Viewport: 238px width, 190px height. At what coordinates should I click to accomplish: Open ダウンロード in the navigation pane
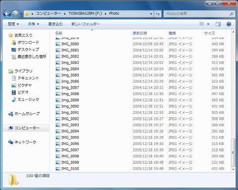(28, 43)
